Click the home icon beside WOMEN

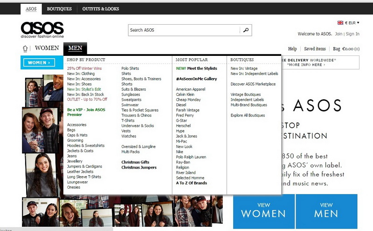click(x=25, y=48)
